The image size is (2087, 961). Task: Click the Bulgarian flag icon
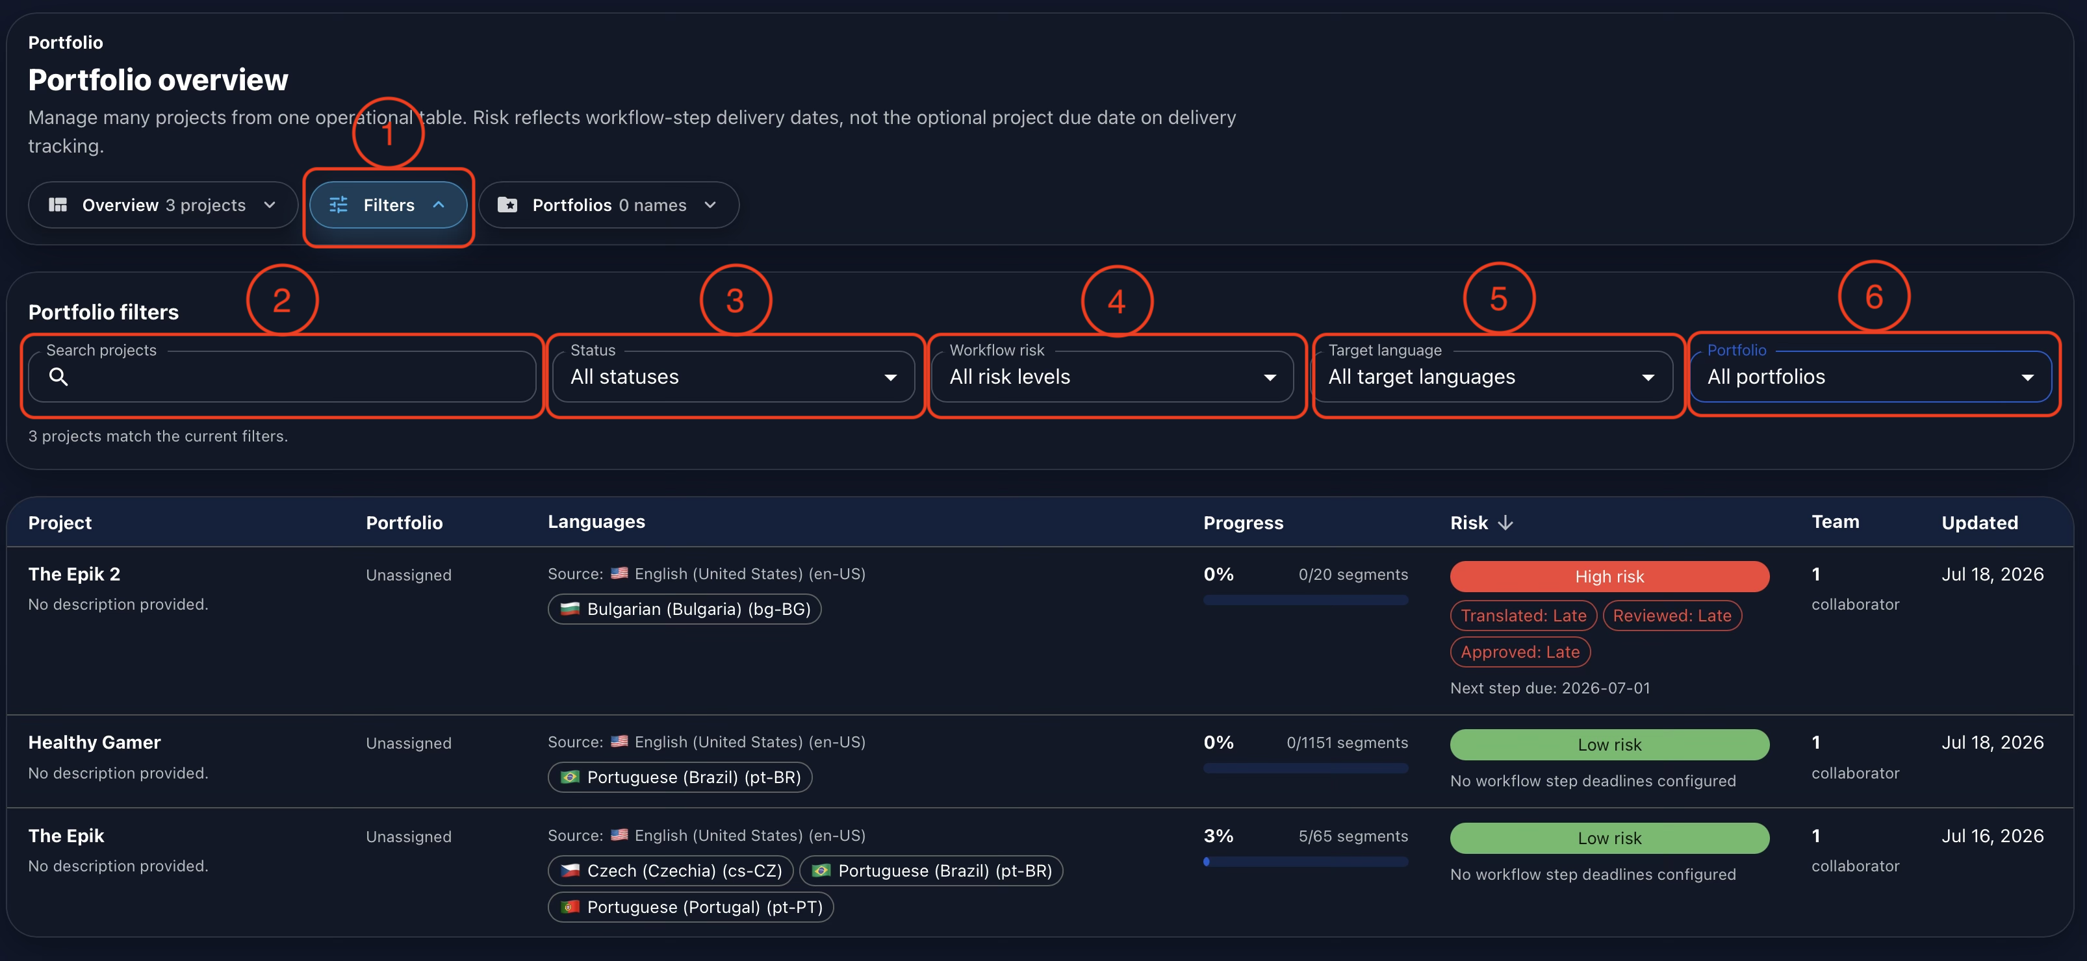pyautogui.click(x=570, y=609)
